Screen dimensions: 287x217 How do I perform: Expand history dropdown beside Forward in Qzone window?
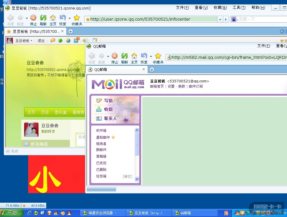pyautogui.click(x=27, y=18)
